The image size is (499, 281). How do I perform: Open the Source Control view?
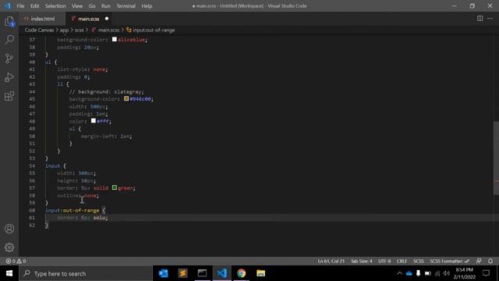coord(9,59)
